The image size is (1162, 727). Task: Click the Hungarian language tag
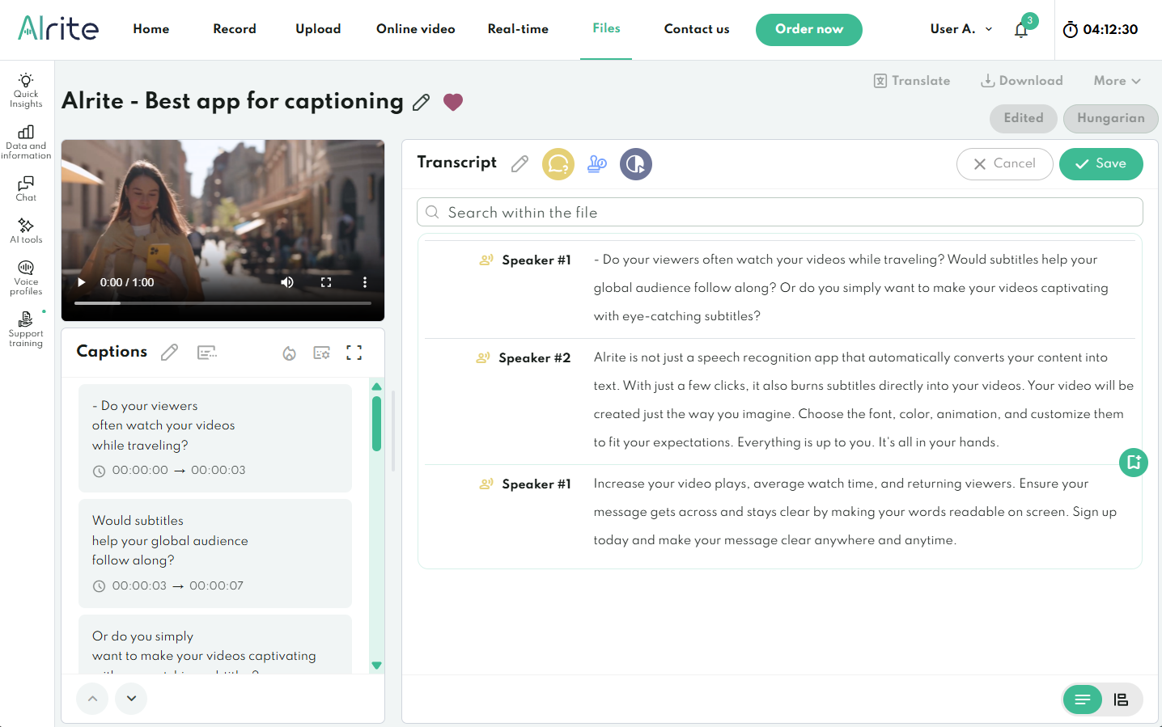(1111, 118)
